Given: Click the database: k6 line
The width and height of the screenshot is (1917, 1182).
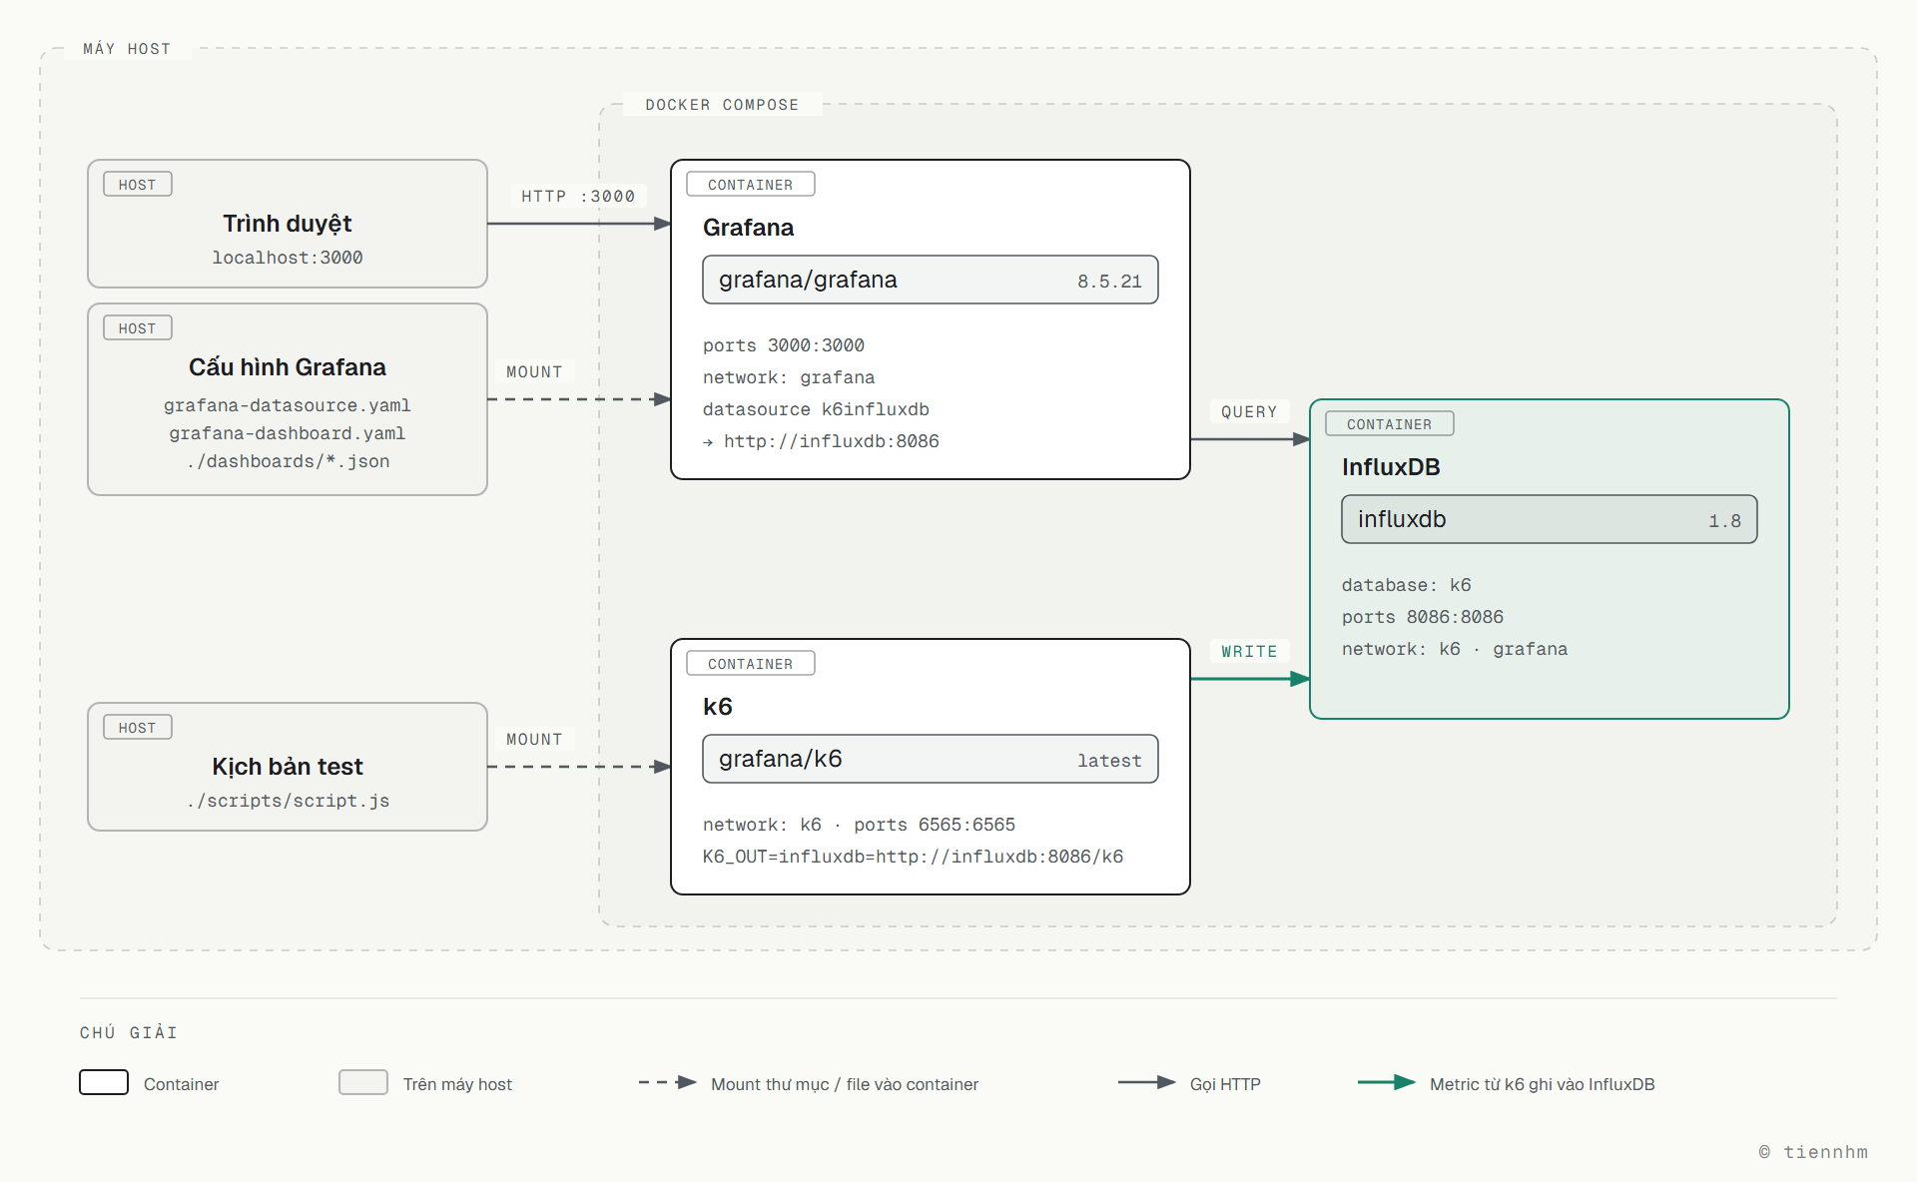Looking at the screenshot, I should (x=1406, y=585).
